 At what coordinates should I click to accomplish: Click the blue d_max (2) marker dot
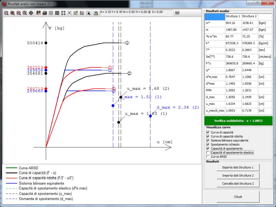click(x=150, y=116)
